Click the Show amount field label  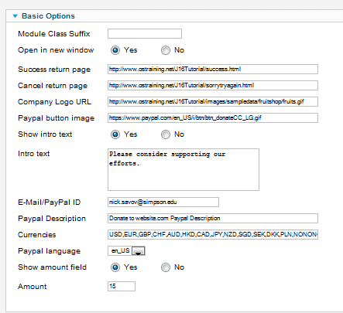click(x=52, y=267)
